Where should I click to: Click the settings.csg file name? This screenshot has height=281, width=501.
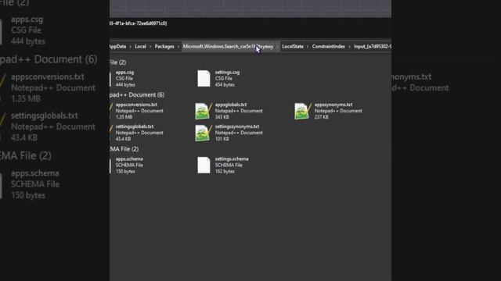(227, 73)
